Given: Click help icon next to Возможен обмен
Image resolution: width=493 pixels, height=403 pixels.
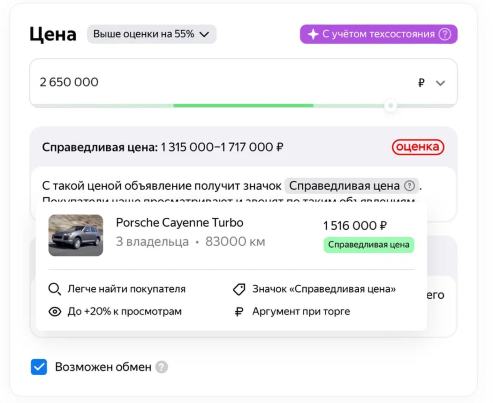Looking at the screenshot, I should pos(162,367).
